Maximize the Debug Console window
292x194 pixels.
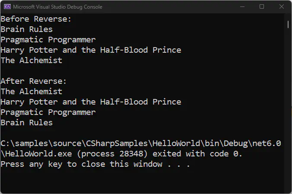click(262, 7)
